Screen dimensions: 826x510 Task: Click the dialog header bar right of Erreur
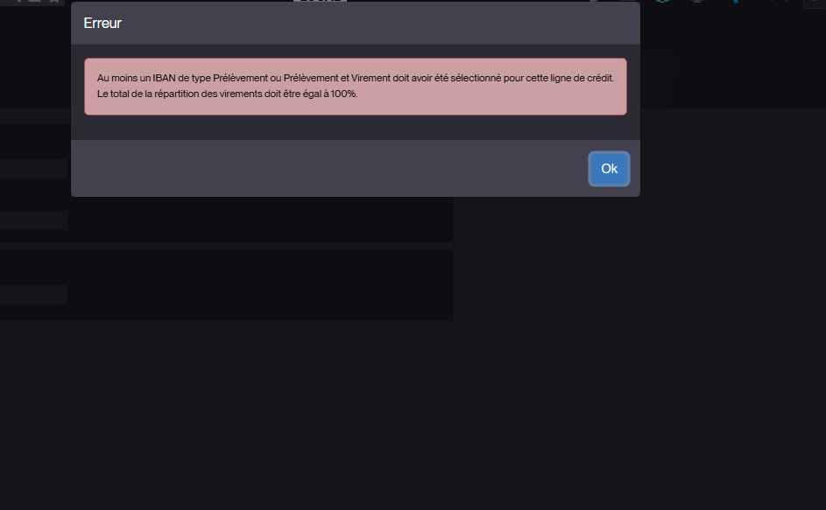[379, 23]
